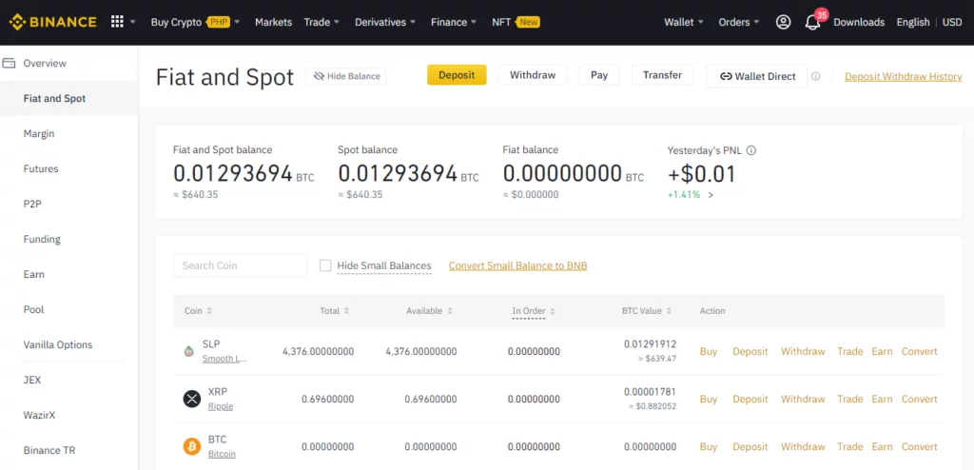Change currency via USD selector
The width and height of the screenshot is (974, 470).
coord(952,23)
